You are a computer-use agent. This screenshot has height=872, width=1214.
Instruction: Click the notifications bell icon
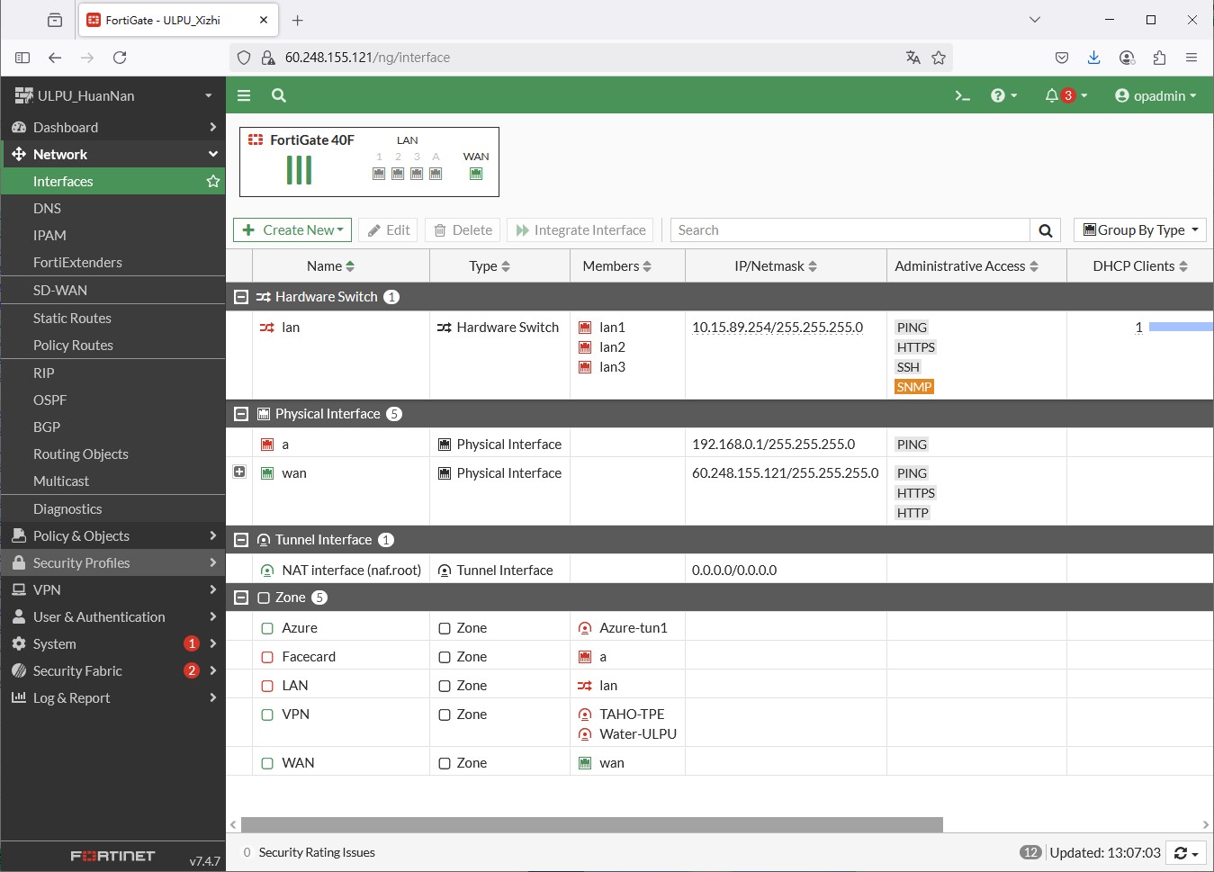1051,95
